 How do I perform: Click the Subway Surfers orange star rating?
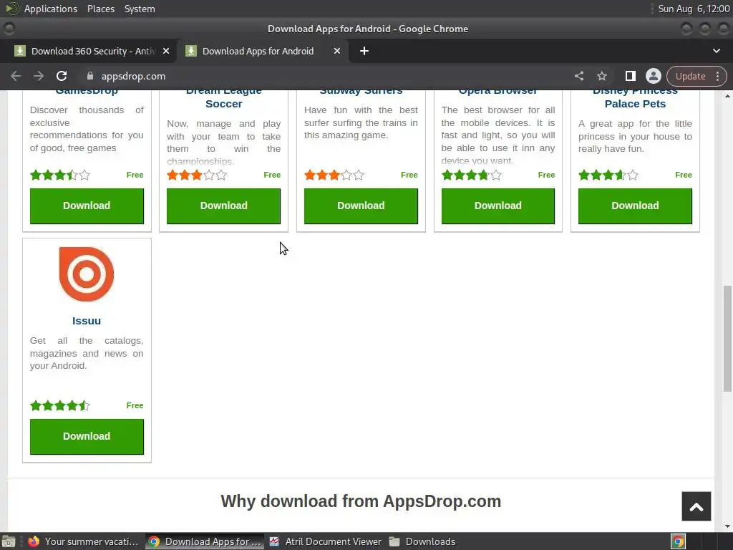(334, 175)
